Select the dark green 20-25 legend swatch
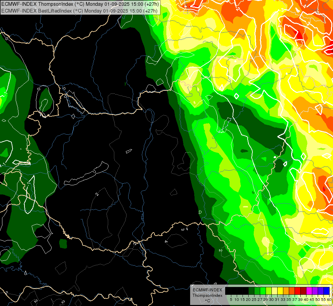Viewport: 333px width, 306px height. click(x=251, y=291)
